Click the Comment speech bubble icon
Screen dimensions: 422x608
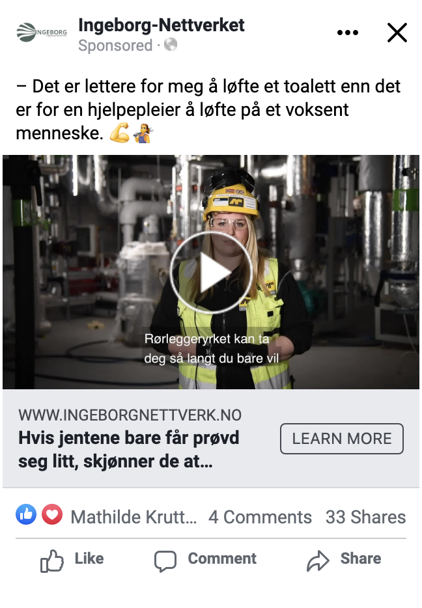pyautogui.click(x=165, y=561)
